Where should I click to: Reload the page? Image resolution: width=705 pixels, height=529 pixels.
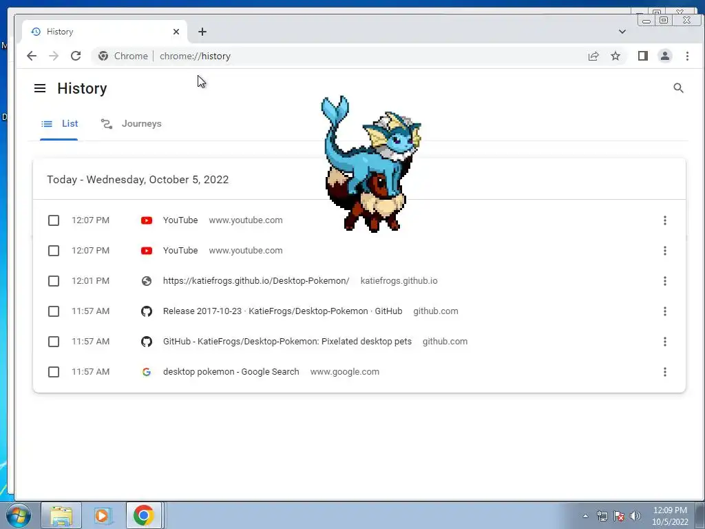[x=76, y=56]
